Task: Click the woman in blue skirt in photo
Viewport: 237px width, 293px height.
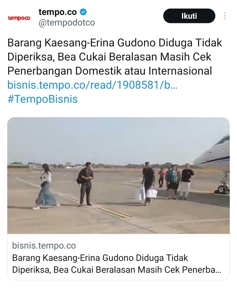Action: tap(46, 186)
